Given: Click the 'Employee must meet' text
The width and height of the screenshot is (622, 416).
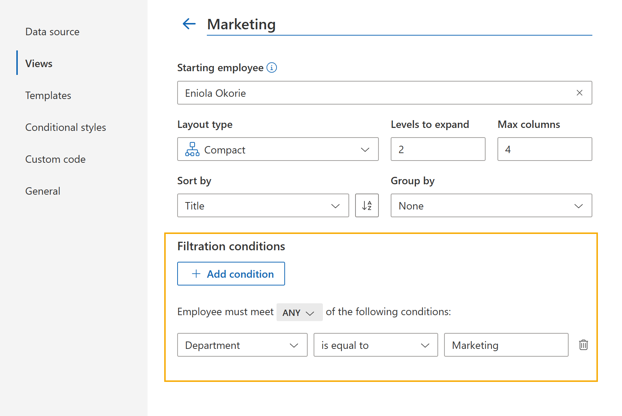Looking at the screenshot, I should coord(225,312).
